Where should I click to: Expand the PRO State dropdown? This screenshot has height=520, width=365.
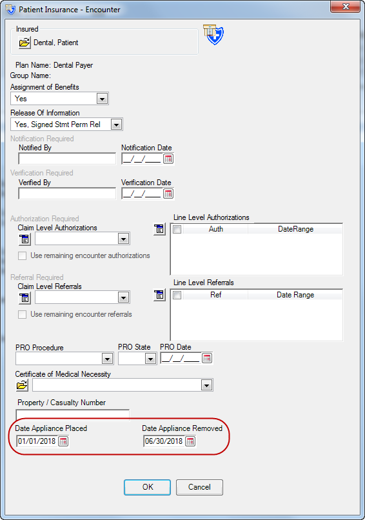(x=150, y=359)
